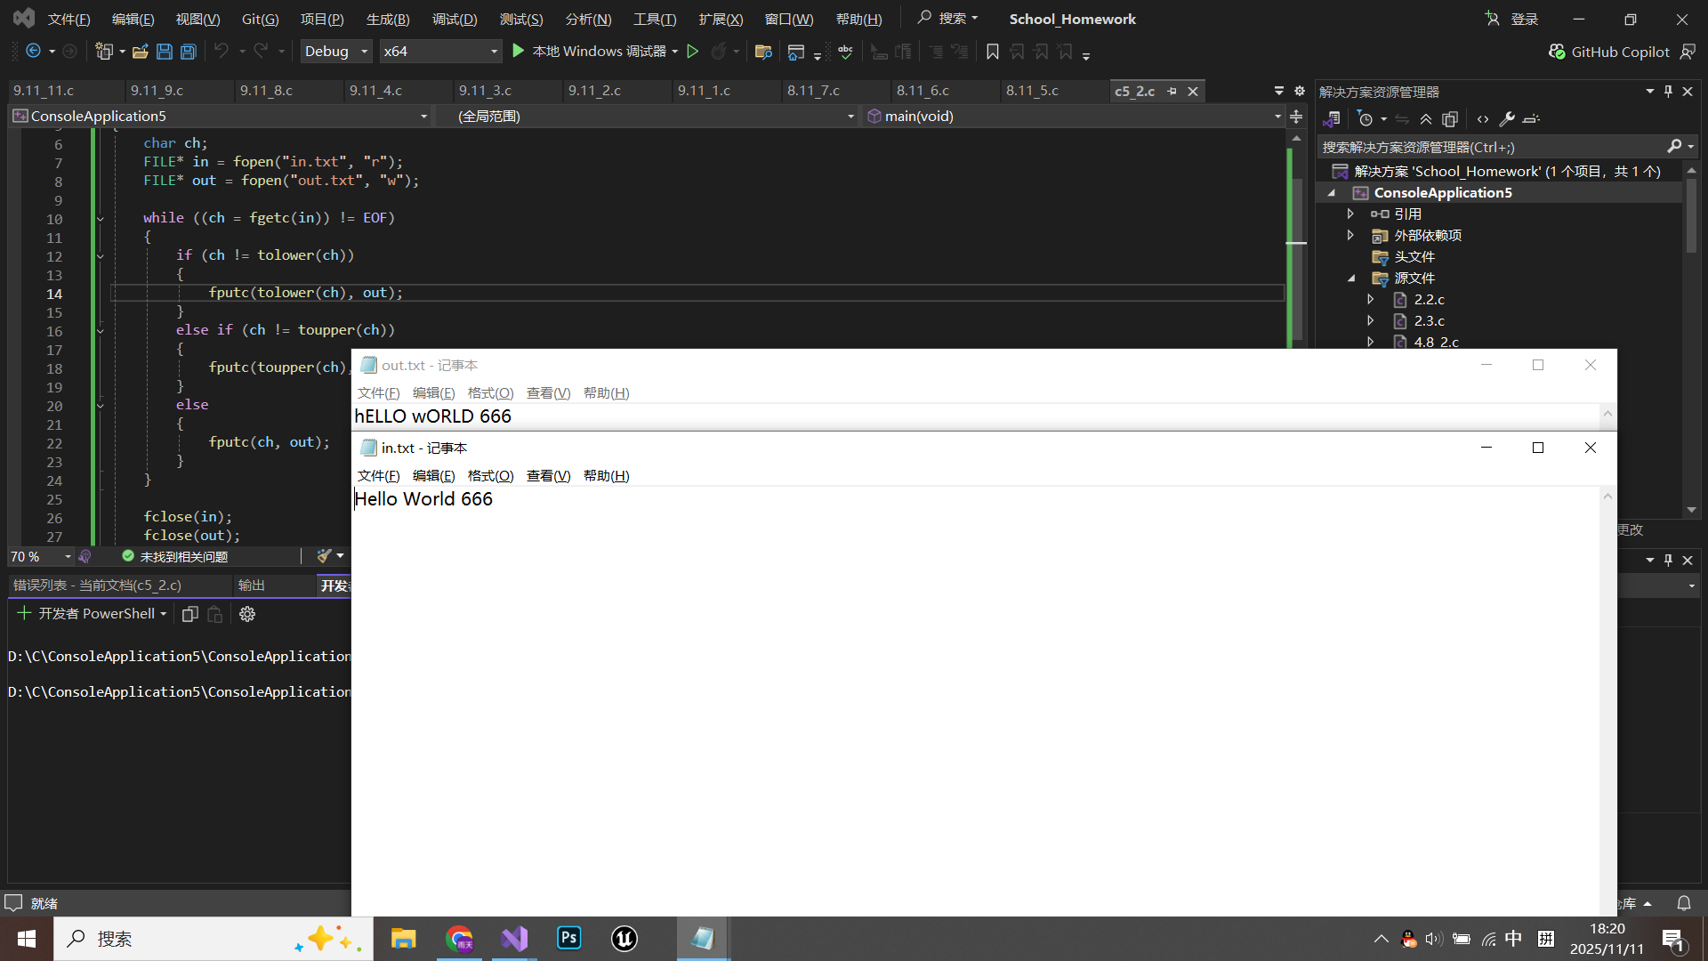Click the Open File folder icon
The width and height of the screenshot is (1708, 961).
pos(140,52)
